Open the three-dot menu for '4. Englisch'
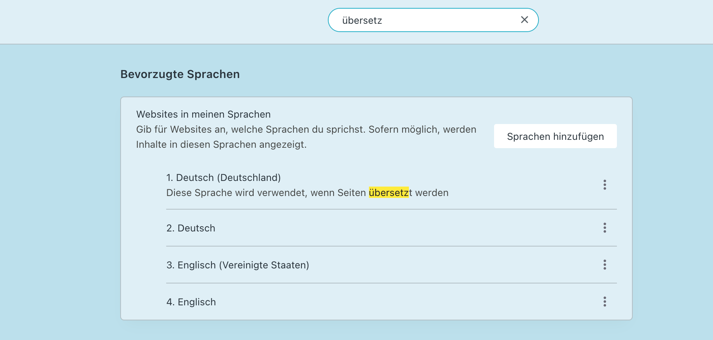 (x=604, y=302)
